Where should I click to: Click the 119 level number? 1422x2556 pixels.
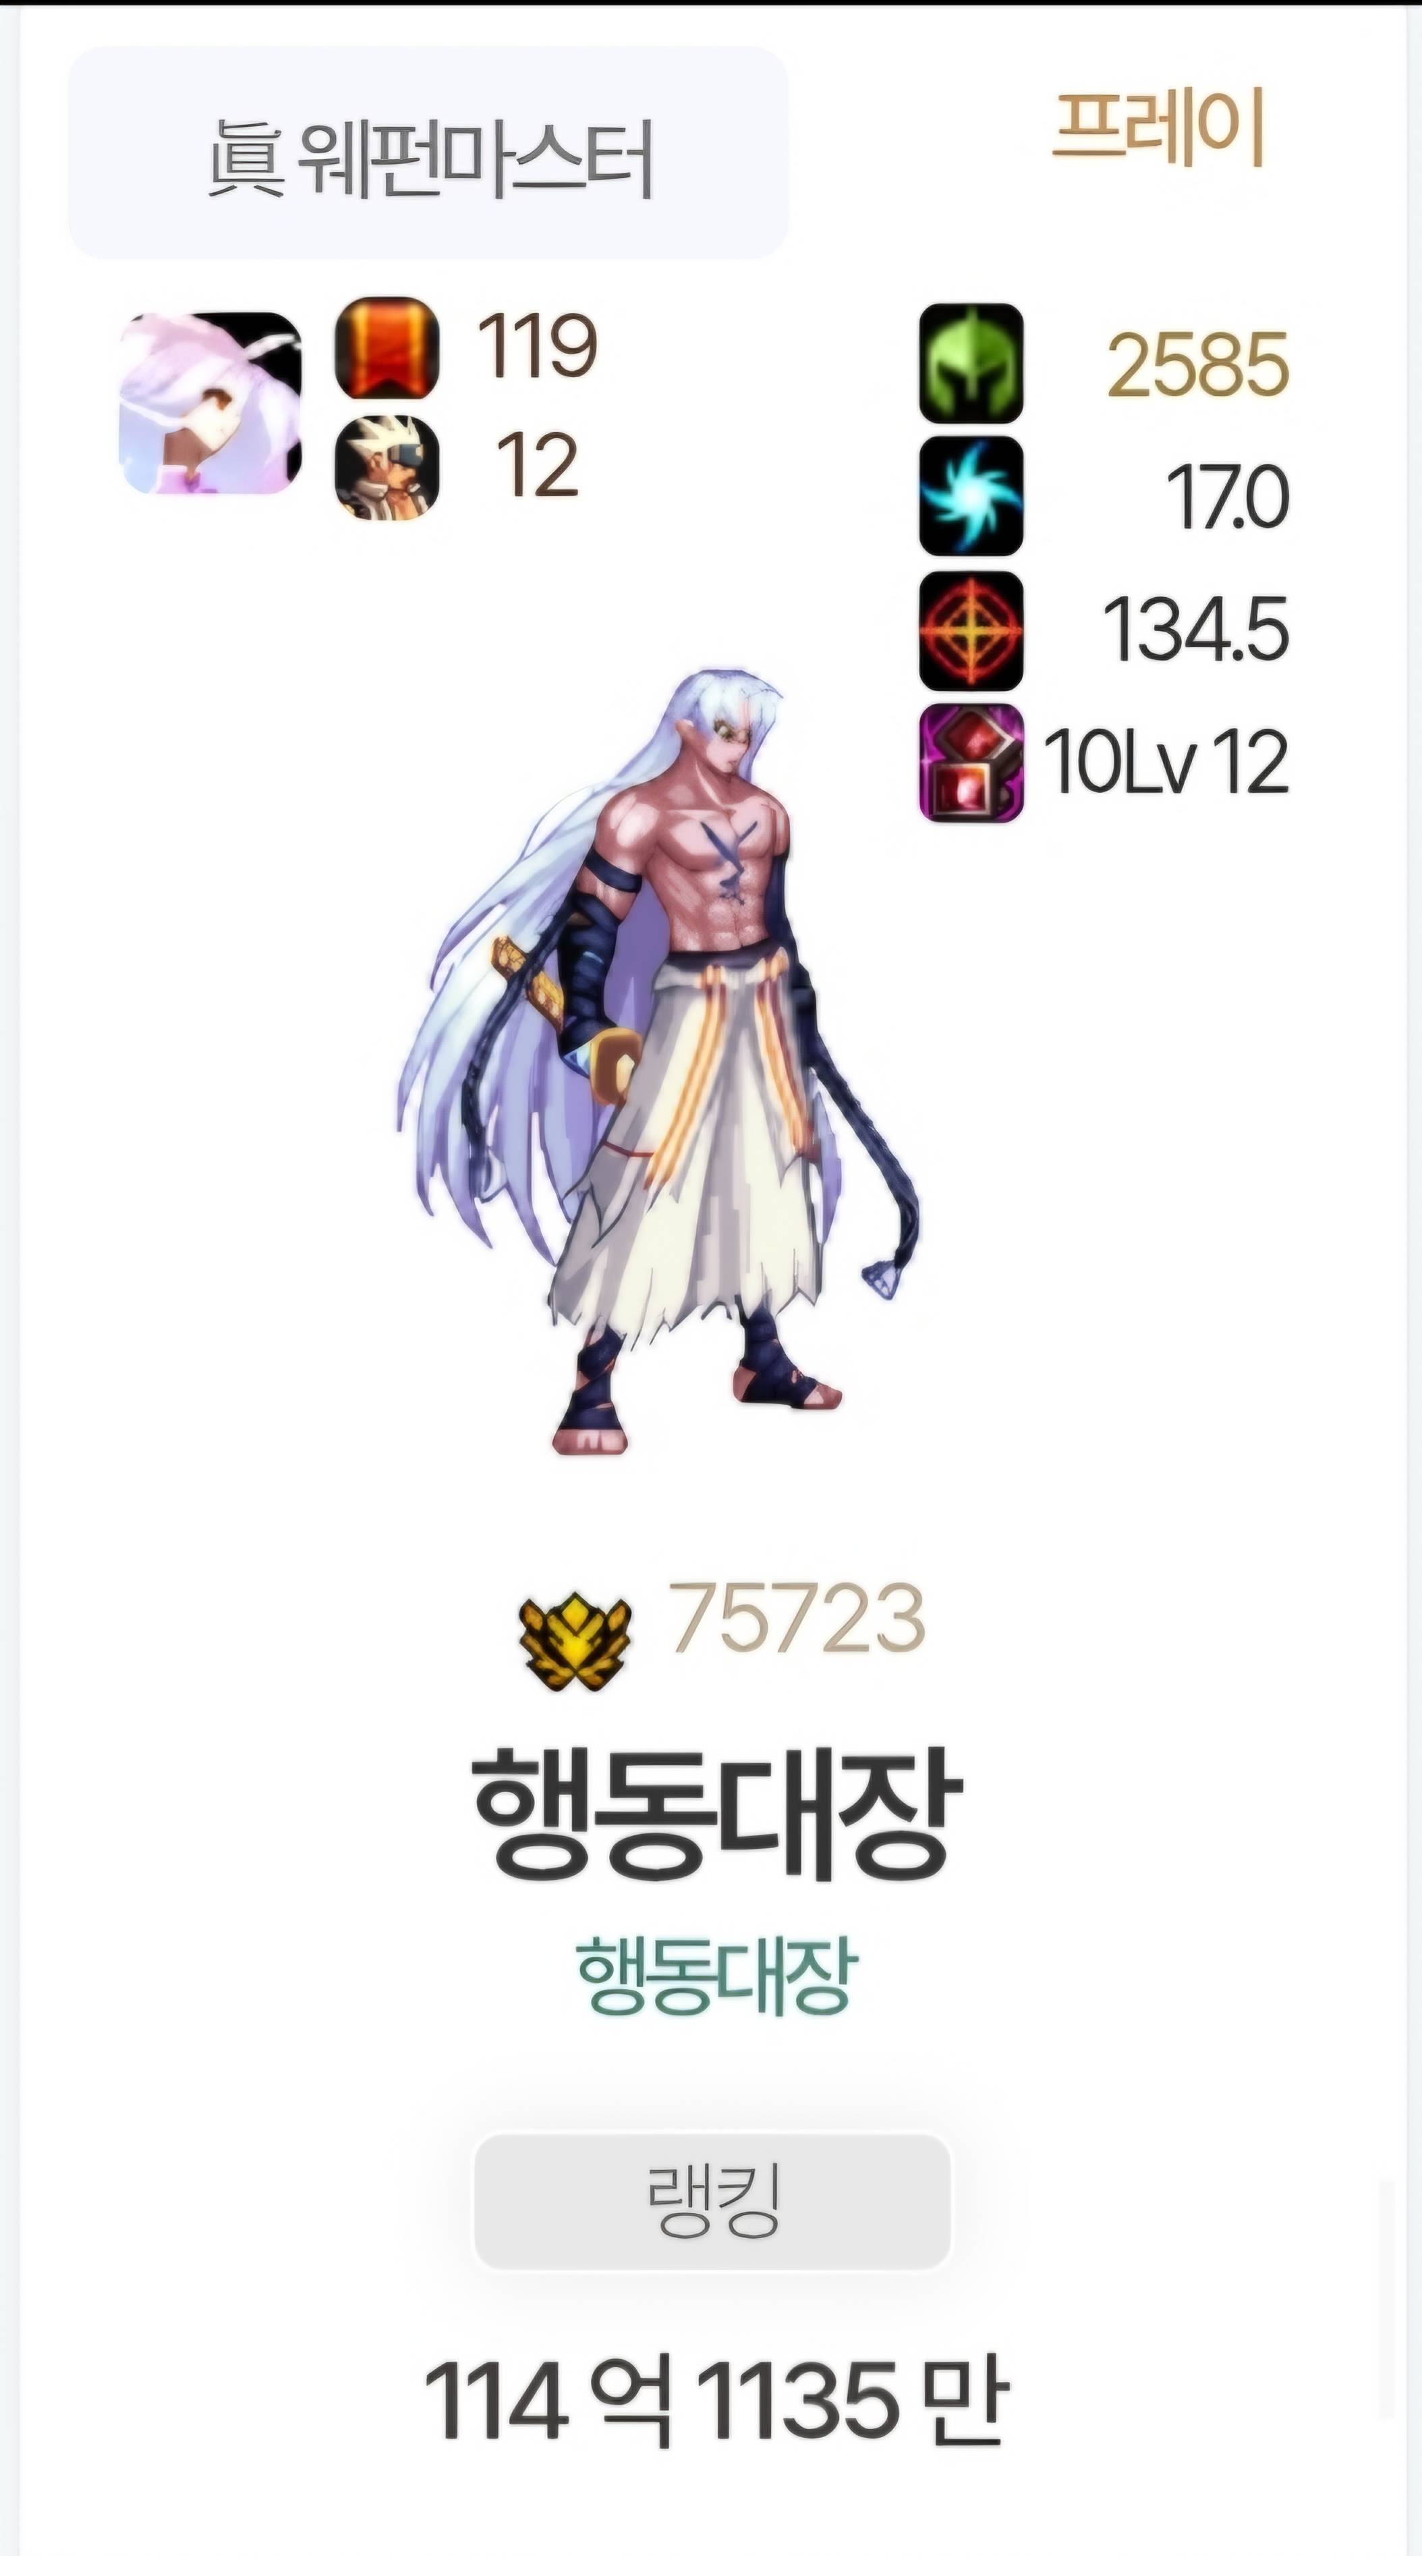[x=538, y=345]
